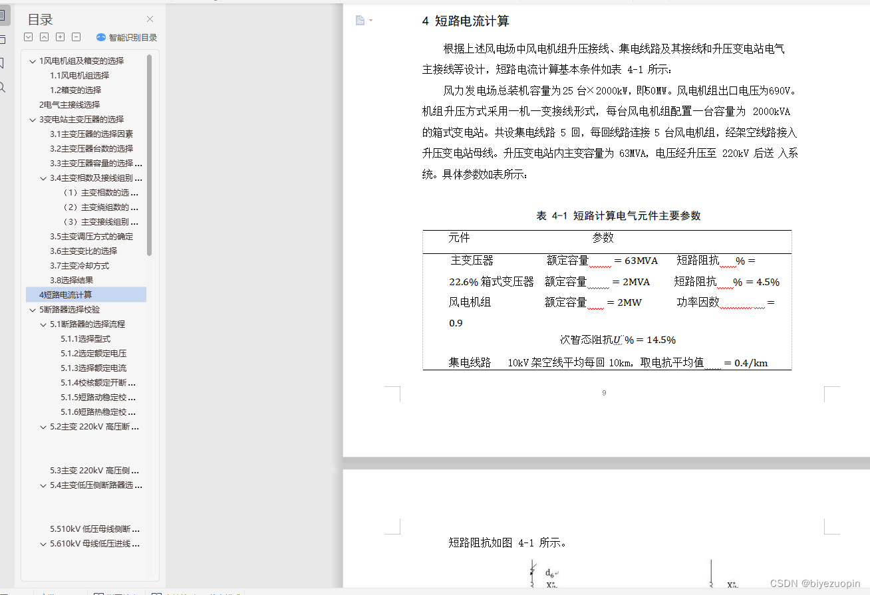
Task: Go to 3.1主变压器的选择因素
Action: coord(91,134)
